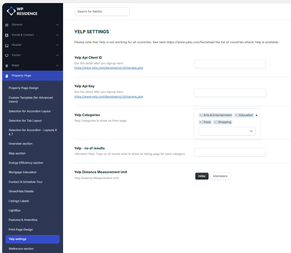Open Custom Template for Advanced Users
291x253 pixels.
coord(31,100)
